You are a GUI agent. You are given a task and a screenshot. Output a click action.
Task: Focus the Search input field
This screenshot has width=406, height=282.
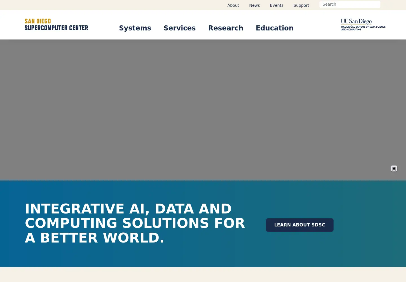tap(350, 5)
